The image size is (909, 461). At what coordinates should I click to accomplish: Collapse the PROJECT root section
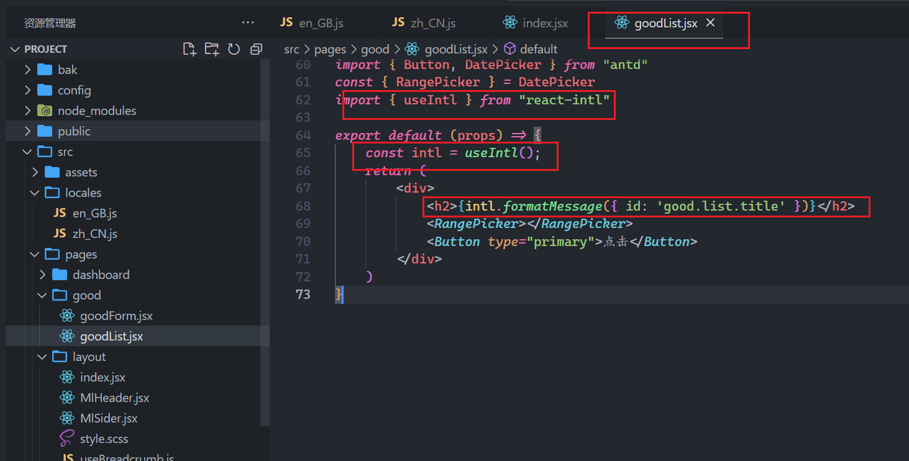click(15, 49)
